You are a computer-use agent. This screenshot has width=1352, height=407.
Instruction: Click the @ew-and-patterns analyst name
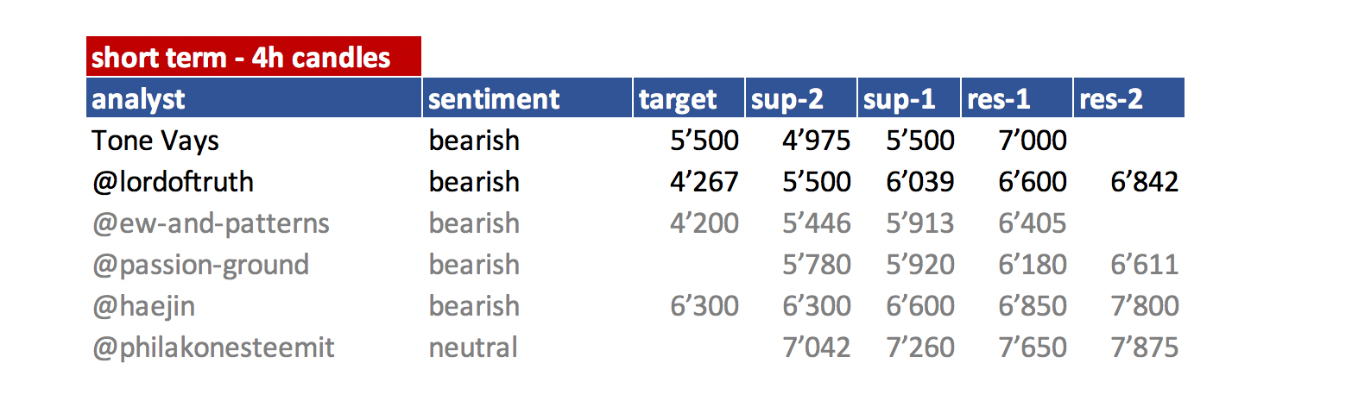211,223
